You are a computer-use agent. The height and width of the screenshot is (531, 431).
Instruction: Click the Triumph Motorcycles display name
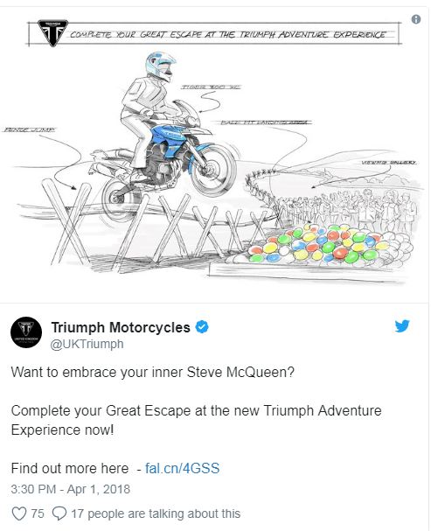click(121, 327)
